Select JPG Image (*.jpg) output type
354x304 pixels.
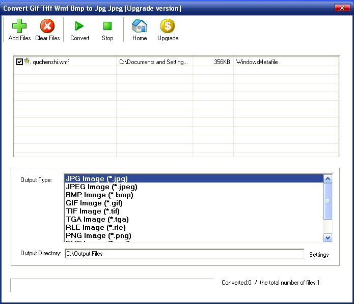(194, 178)
